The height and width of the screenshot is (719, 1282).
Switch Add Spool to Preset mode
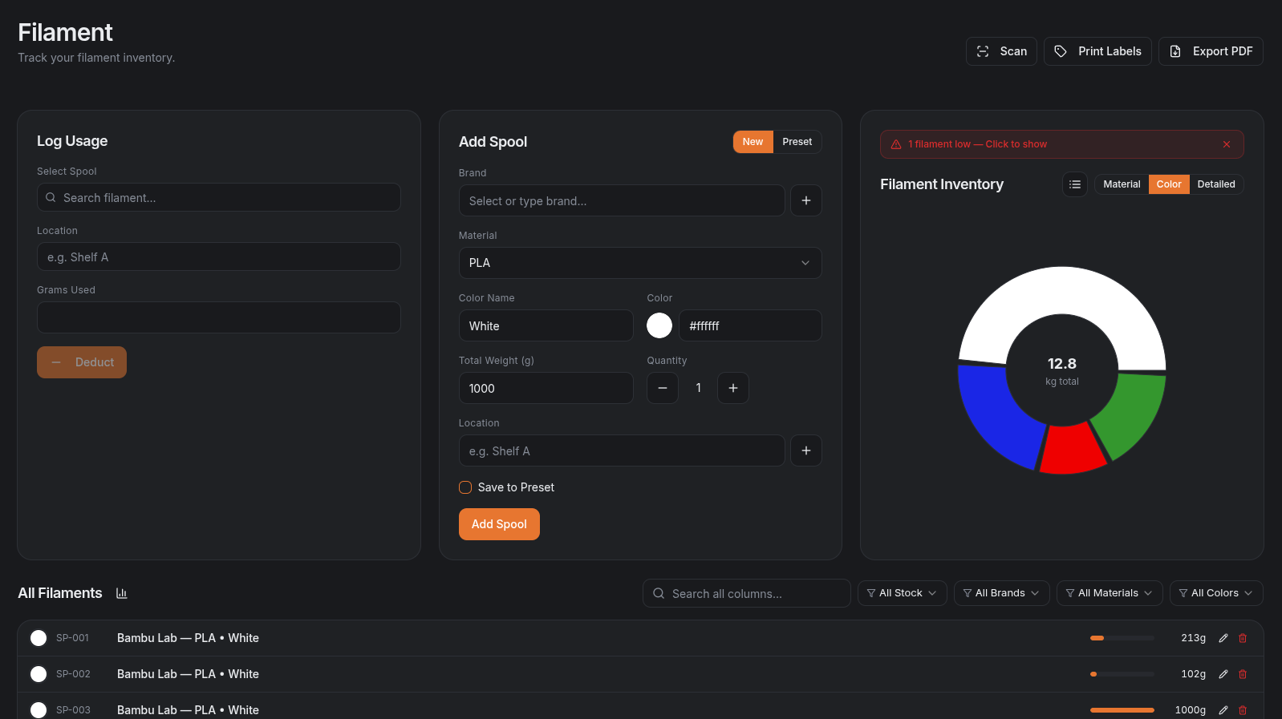[797, 142]
